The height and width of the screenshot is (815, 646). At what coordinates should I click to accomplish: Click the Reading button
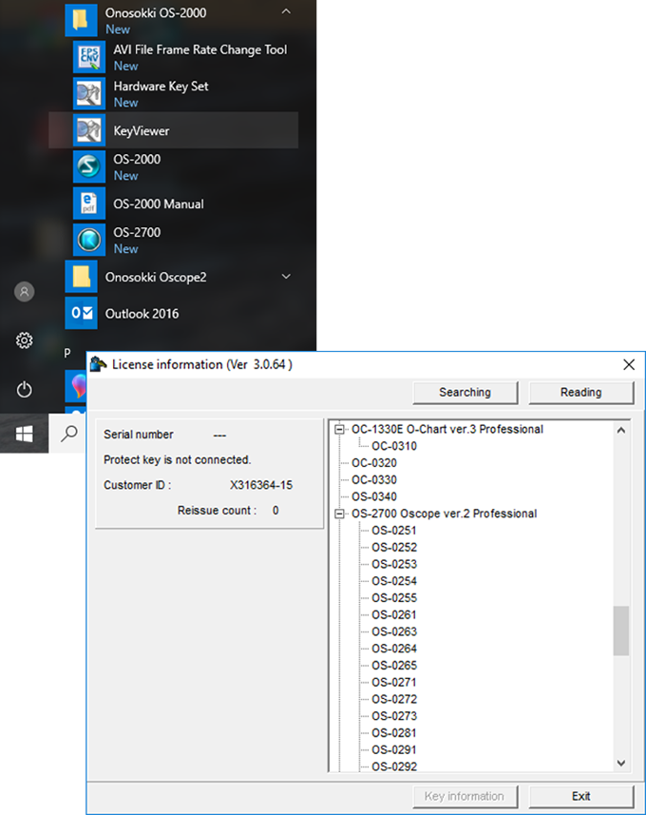tap(581, 393)
